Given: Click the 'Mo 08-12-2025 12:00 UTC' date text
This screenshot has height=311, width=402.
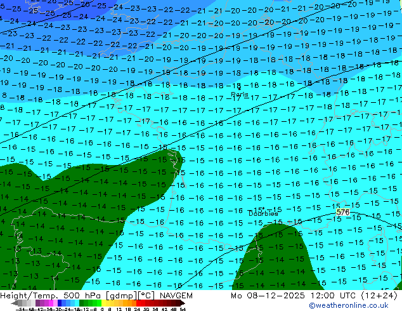Looking at the screenshot, I should tap(294, 296).
